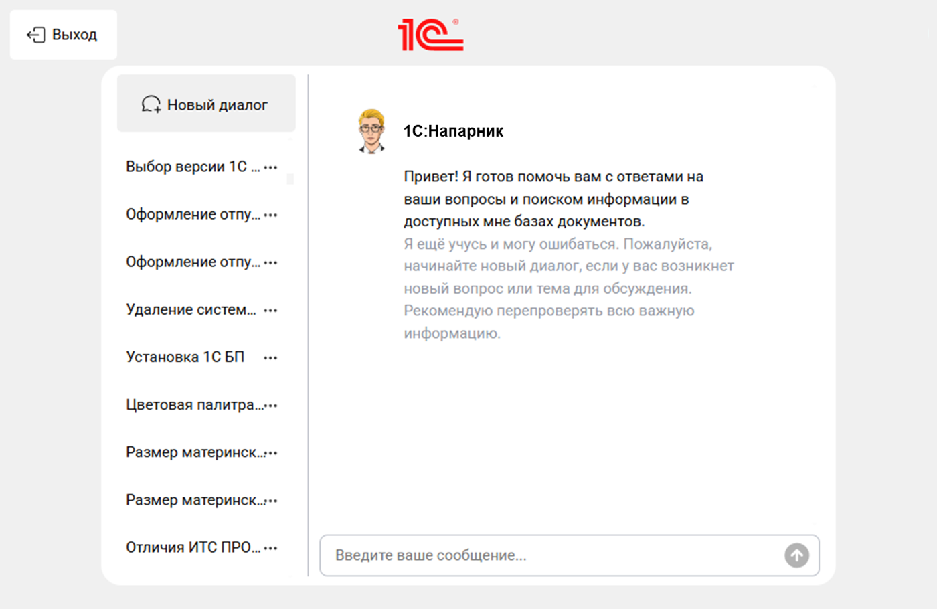Focus the Введите ваше сообщение input field

(570, 555)
